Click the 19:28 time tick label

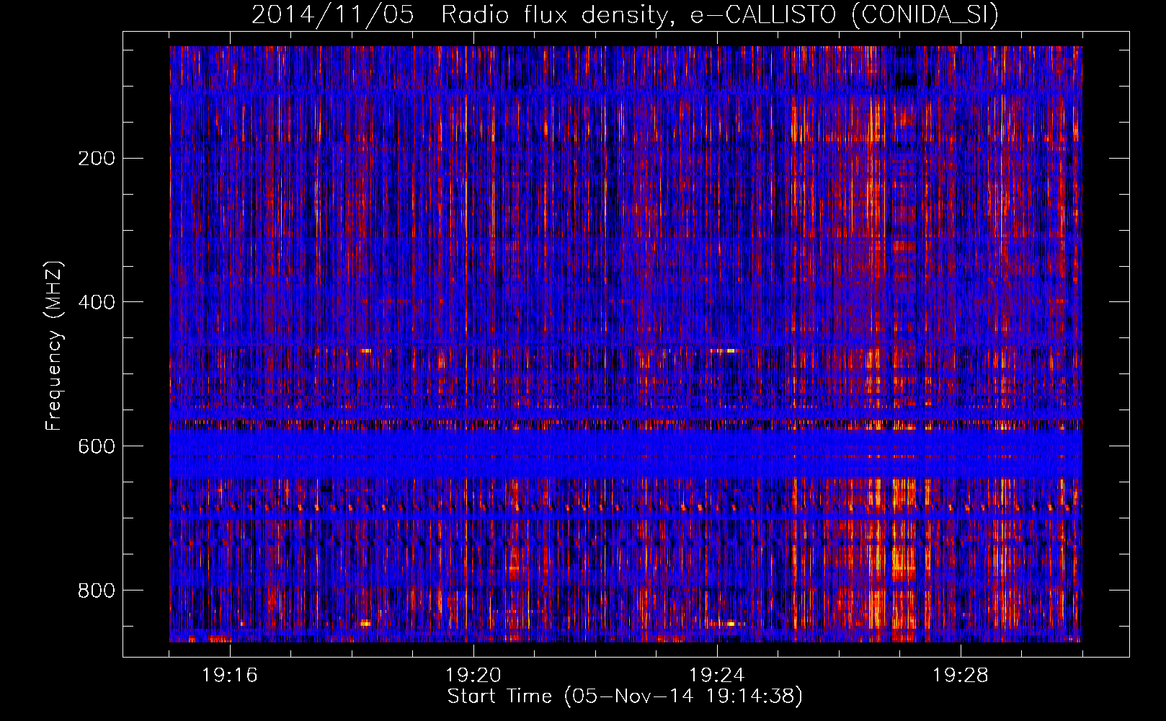(x=960, y=676)
